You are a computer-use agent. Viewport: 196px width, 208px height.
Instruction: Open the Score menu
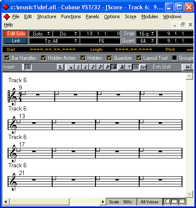131,17
